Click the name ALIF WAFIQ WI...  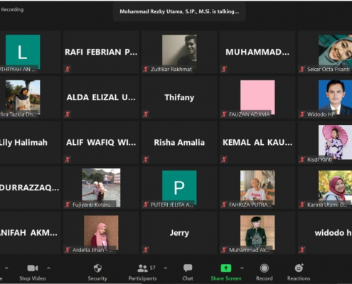(101, 143)
